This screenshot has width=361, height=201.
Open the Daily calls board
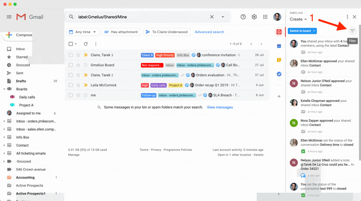(27, 97)
